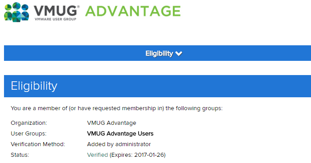This screenshot has height=163, width=311.
Task: Click the VMware User Group tagline
Action: pos(56,19)
